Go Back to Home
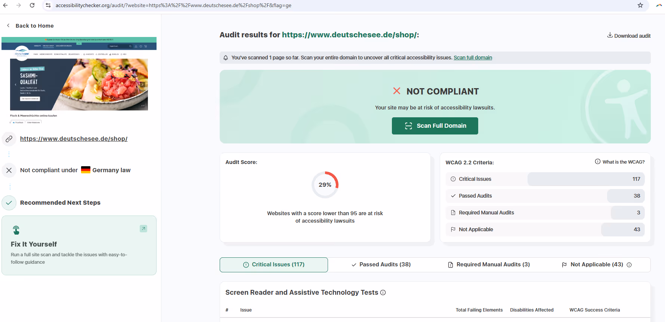665x322 pixels. tap(34, 26)
